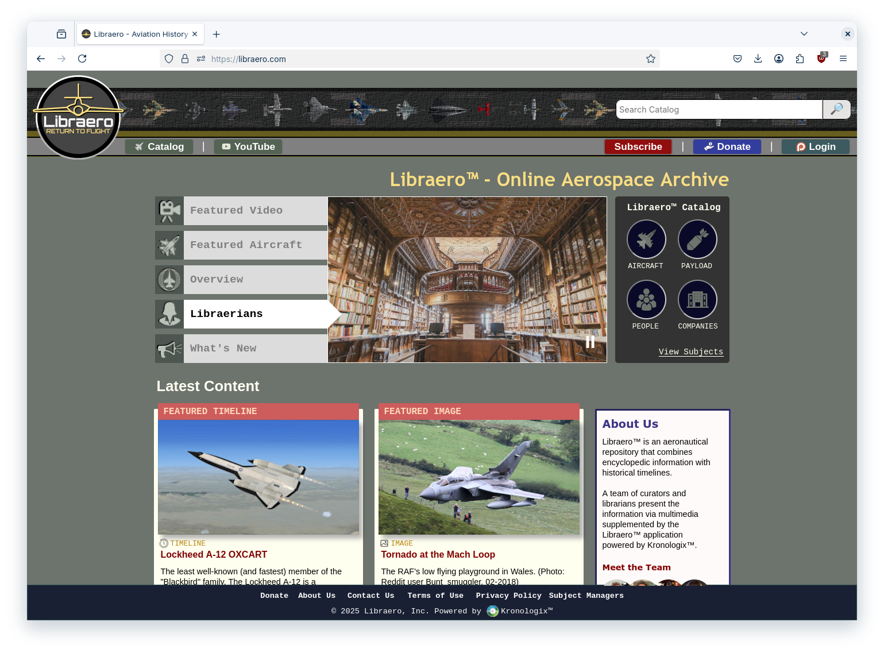Click the footer Contact Us link
Image resolution: width=884 pixels, height=653 pixels.
(x=370, y=596)
